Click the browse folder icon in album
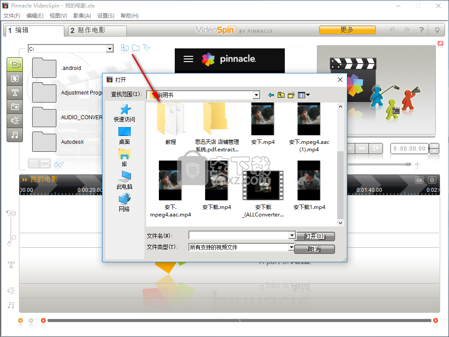This screenshot has width=449, height=337. pyautogui.click(x=136, y=48)
